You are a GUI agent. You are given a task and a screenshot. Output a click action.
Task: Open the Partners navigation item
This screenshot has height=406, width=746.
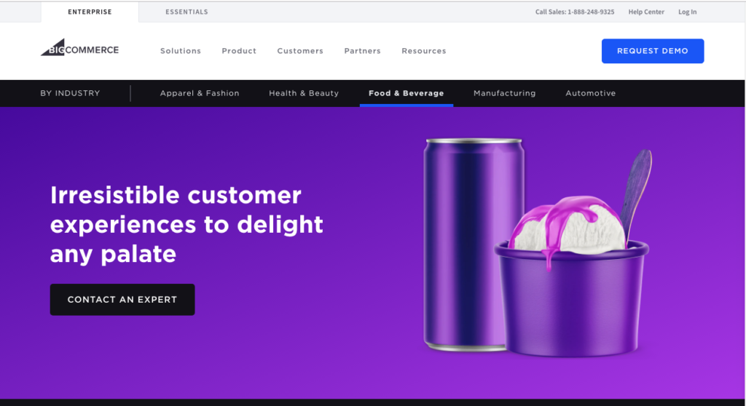363,51
